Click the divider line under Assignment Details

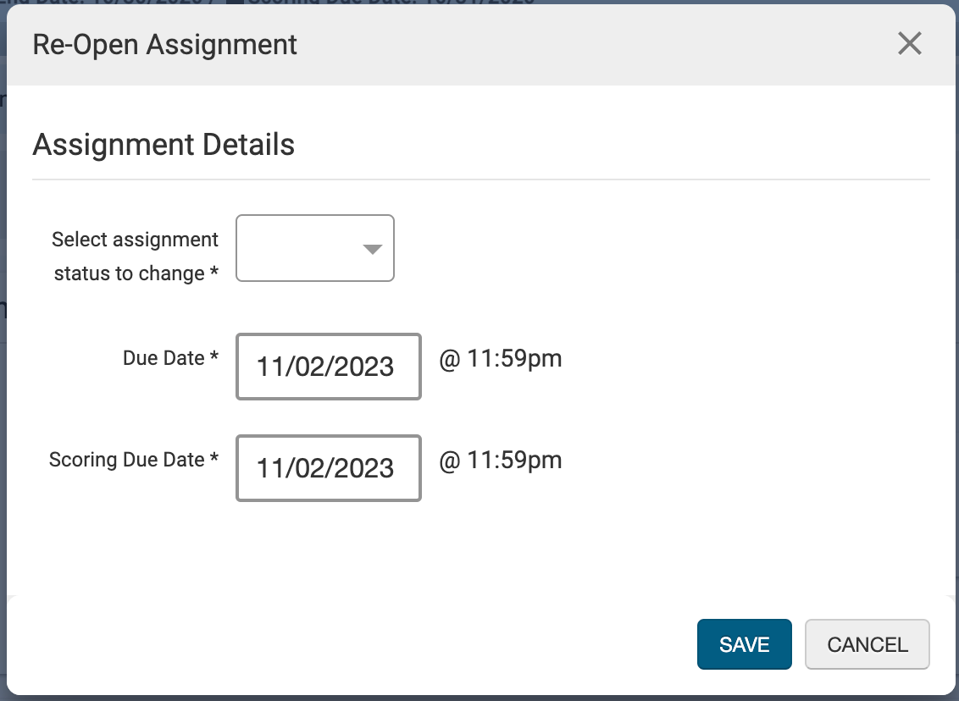click(x=480, y=179)
